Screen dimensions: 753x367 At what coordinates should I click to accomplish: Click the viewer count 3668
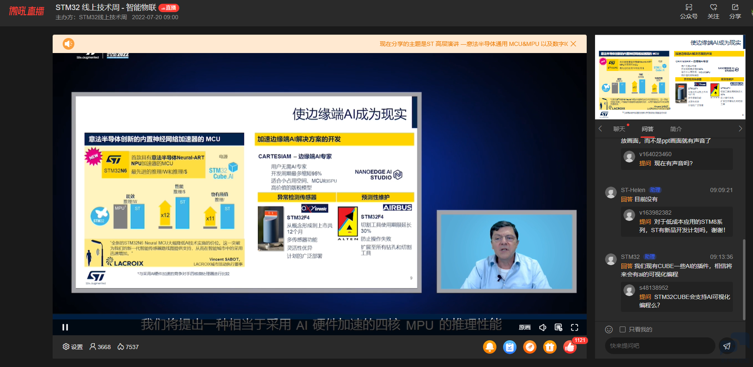[100, 347]
